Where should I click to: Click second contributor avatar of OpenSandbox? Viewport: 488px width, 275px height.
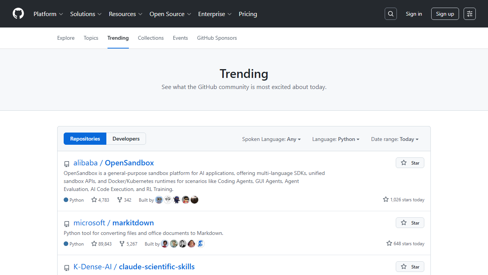pyautogui.click(x=168, y=200)
